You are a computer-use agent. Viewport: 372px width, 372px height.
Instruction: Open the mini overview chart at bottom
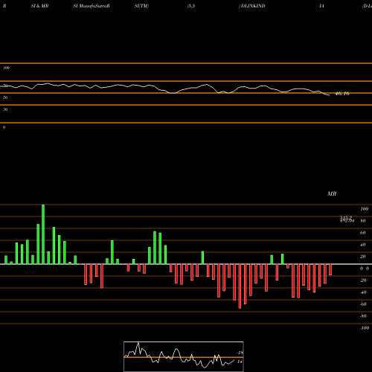[184, 356]
